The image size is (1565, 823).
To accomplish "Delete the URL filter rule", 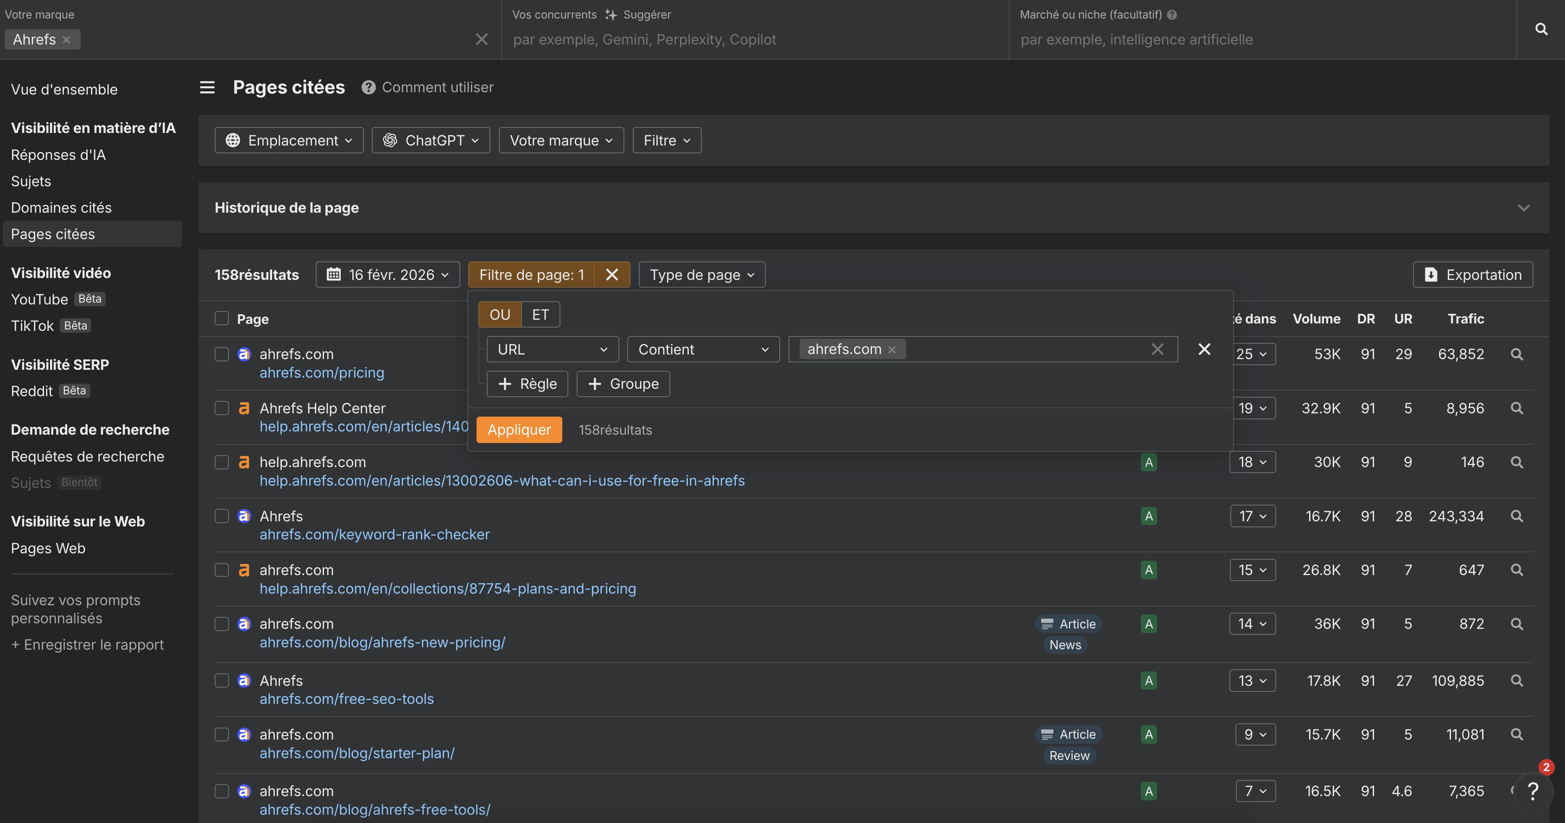I will [1204, 349].
